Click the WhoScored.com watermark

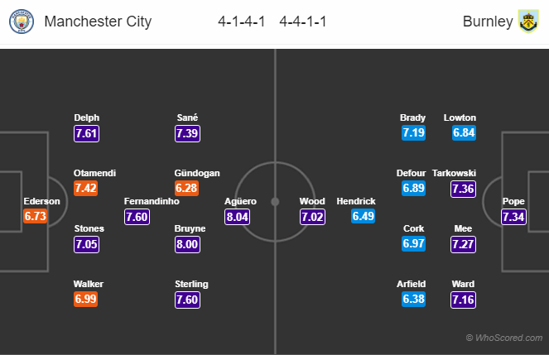tap(503, 338)
